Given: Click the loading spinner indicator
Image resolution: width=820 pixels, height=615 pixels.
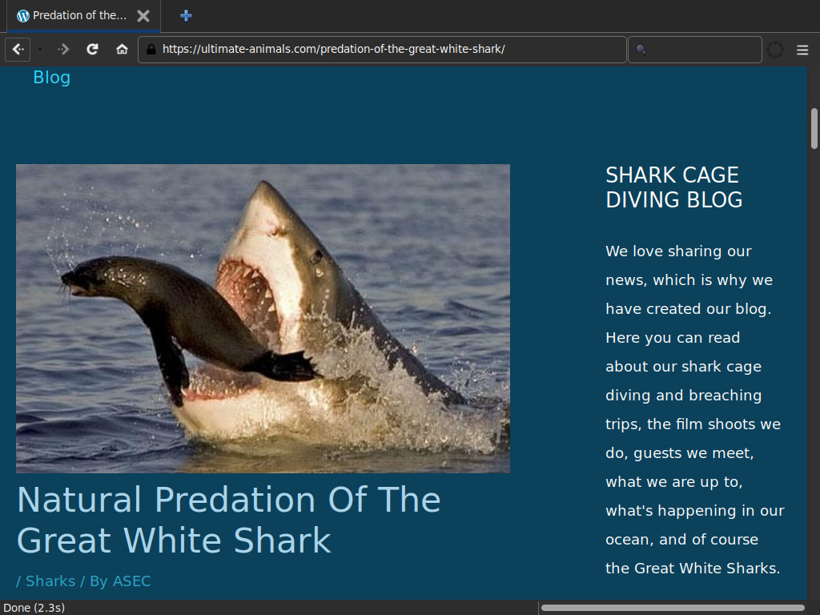Looking at the screenshot, I should 775,50.
